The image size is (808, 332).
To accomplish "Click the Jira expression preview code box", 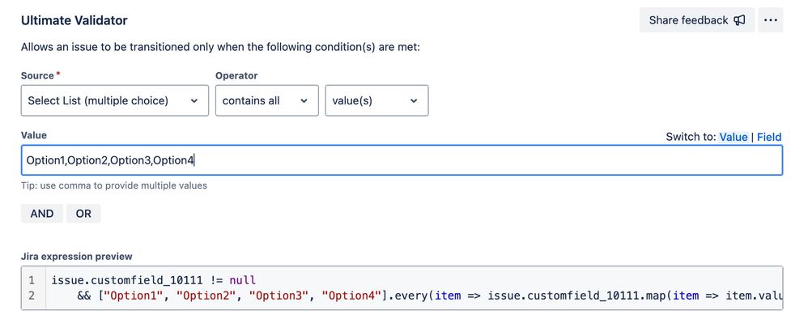I will (402, 288).
